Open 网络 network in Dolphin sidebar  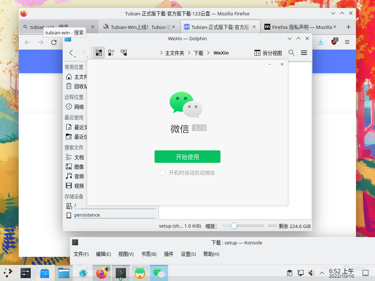[x=75, y=107]
